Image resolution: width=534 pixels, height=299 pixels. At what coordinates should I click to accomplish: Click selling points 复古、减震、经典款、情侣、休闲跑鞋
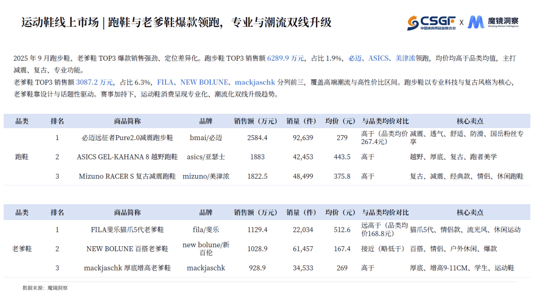tap(467, 176)
